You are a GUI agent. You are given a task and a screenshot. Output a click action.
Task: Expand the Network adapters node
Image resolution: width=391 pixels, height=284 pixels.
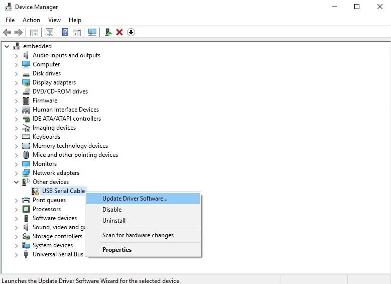click(x=17, y=173)
